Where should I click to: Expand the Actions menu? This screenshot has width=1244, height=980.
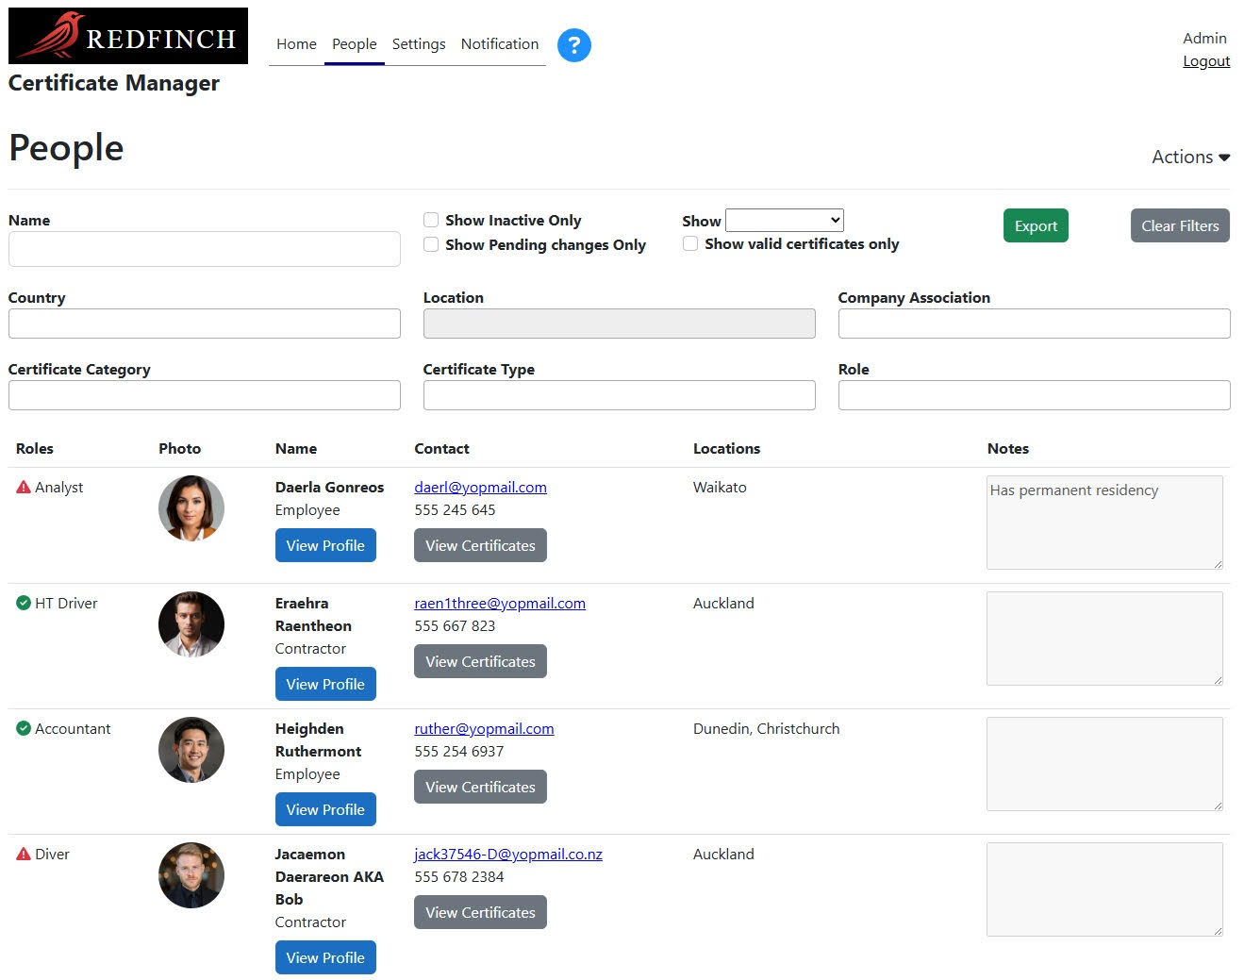point(1189,157)
